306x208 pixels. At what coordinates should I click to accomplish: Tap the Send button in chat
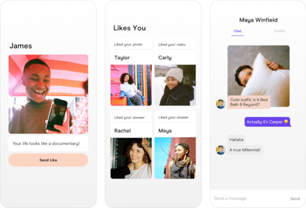[295, 199]
